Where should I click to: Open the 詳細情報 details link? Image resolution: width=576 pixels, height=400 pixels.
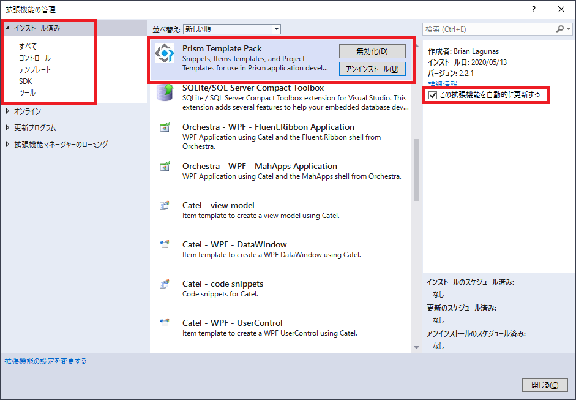coord(443,83)
